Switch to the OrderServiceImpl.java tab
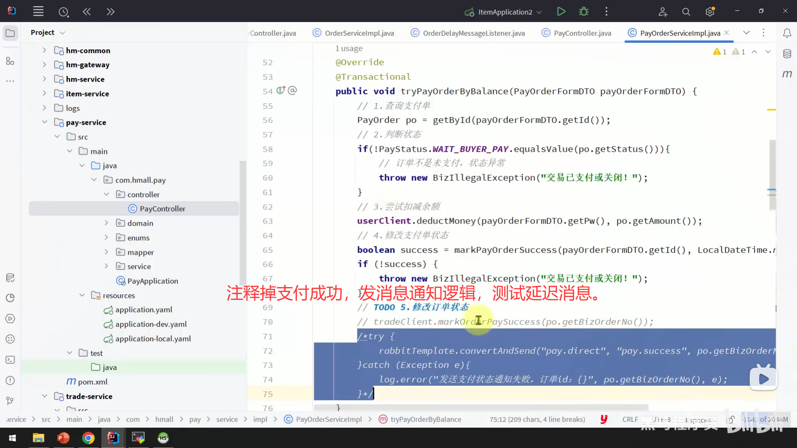Screen dimensions: 797x448 click(x=359, y=33)
